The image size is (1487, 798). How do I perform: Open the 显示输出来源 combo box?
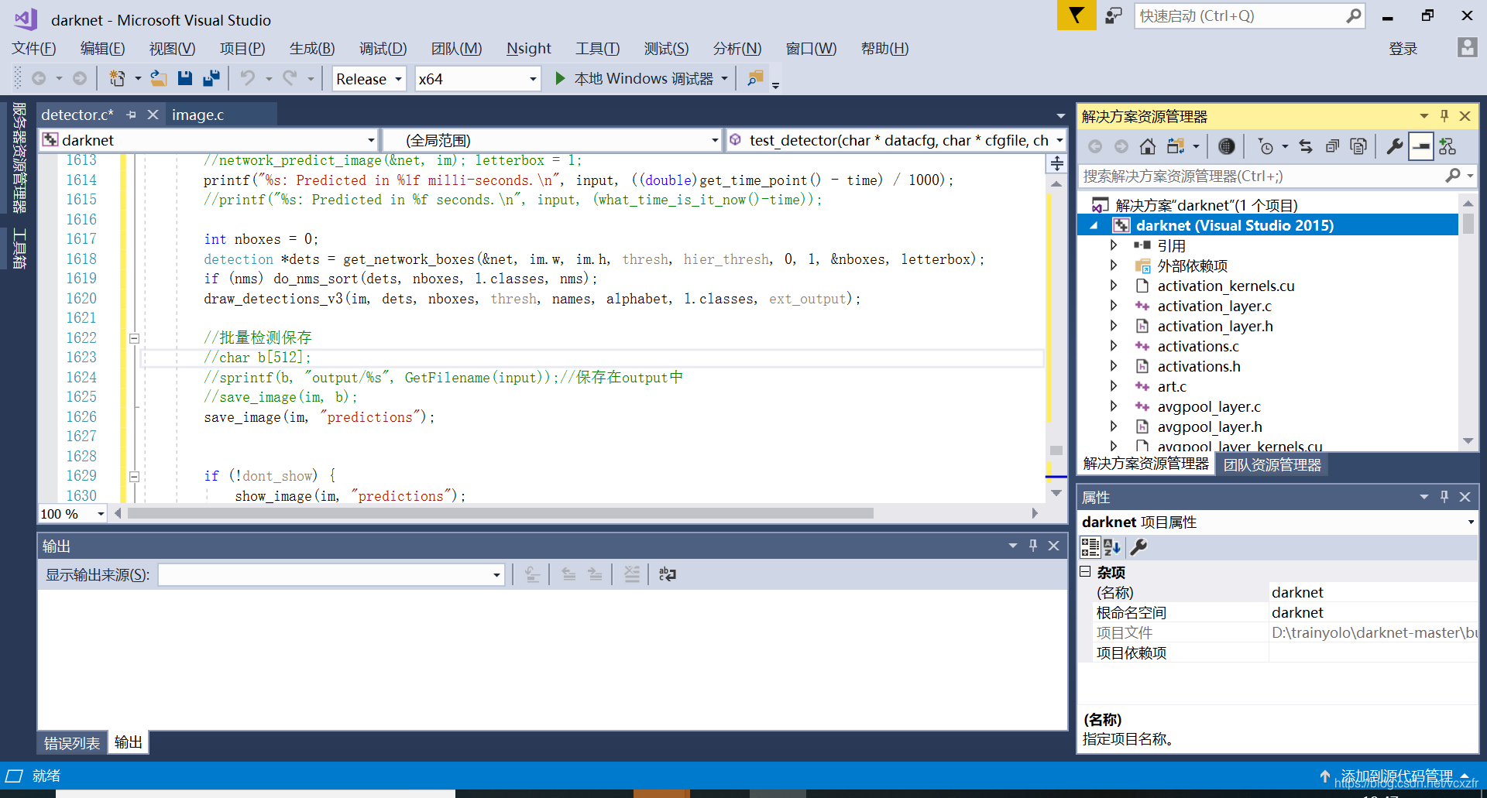pos(331,575)
